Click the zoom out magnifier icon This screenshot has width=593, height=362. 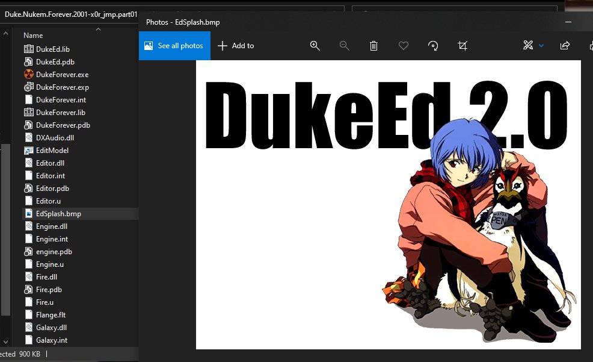(x=344, y=46)
